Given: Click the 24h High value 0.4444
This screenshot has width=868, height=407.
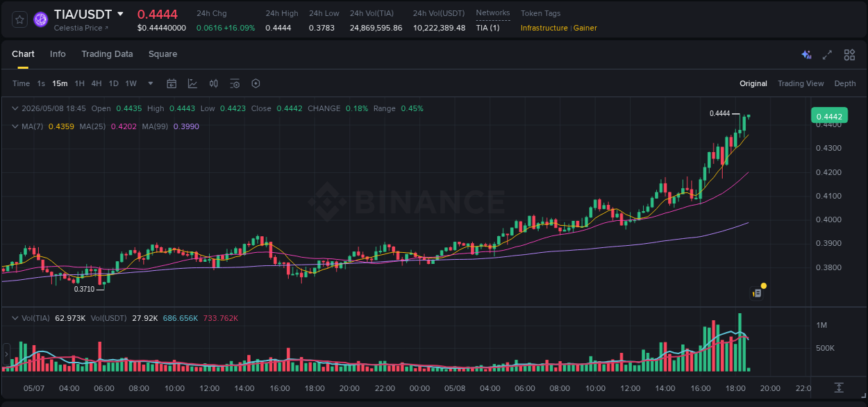Looking at the screenshot, I should pos(278,28).
